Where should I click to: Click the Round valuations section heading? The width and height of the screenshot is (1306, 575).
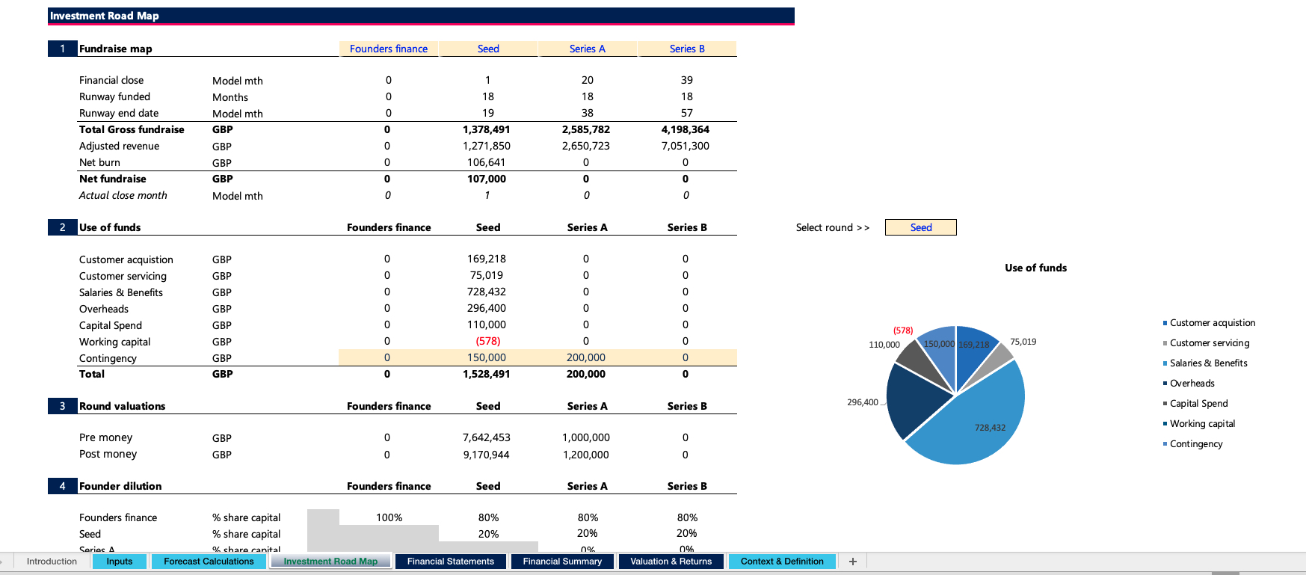click(123, 406)
